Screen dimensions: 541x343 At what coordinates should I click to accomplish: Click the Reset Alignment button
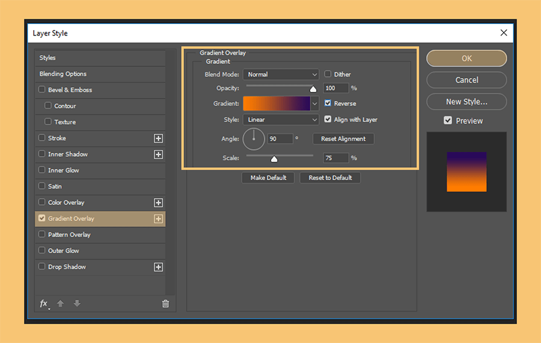[343, 139]
